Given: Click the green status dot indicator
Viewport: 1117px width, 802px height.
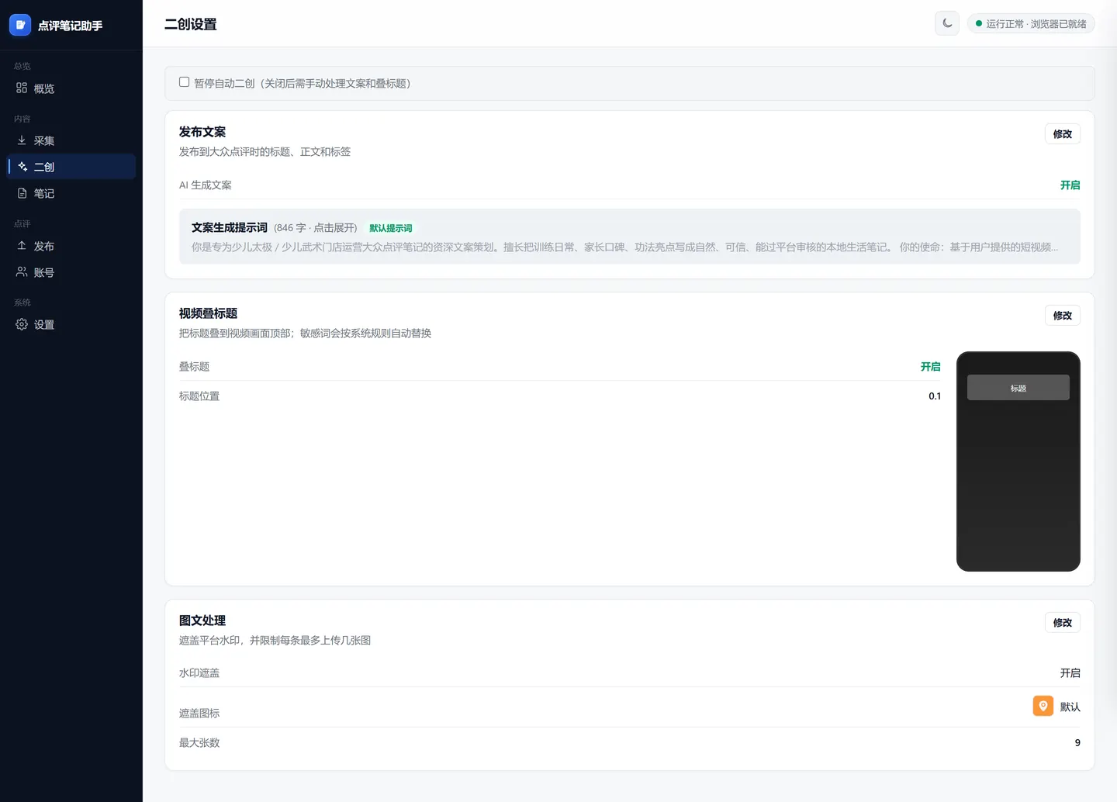Looking at the screenshot, I should pyautogui.click(x=979, y=24).
